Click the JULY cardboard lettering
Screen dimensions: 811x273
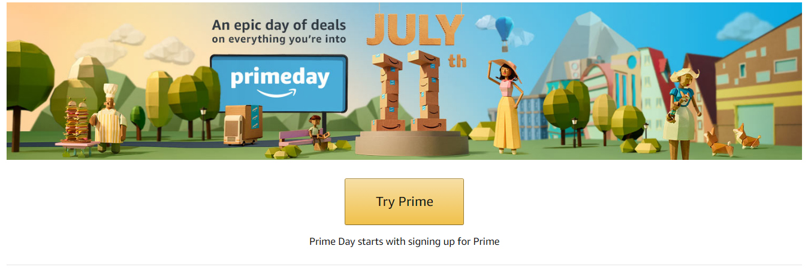tap(416, 28)
